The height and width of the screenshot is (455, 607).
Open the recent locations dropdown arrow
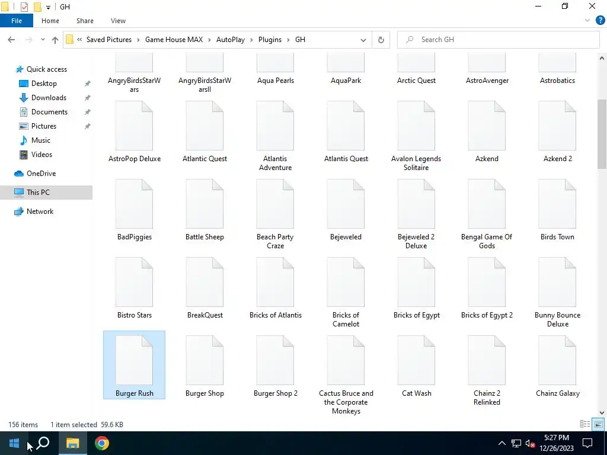43,40
